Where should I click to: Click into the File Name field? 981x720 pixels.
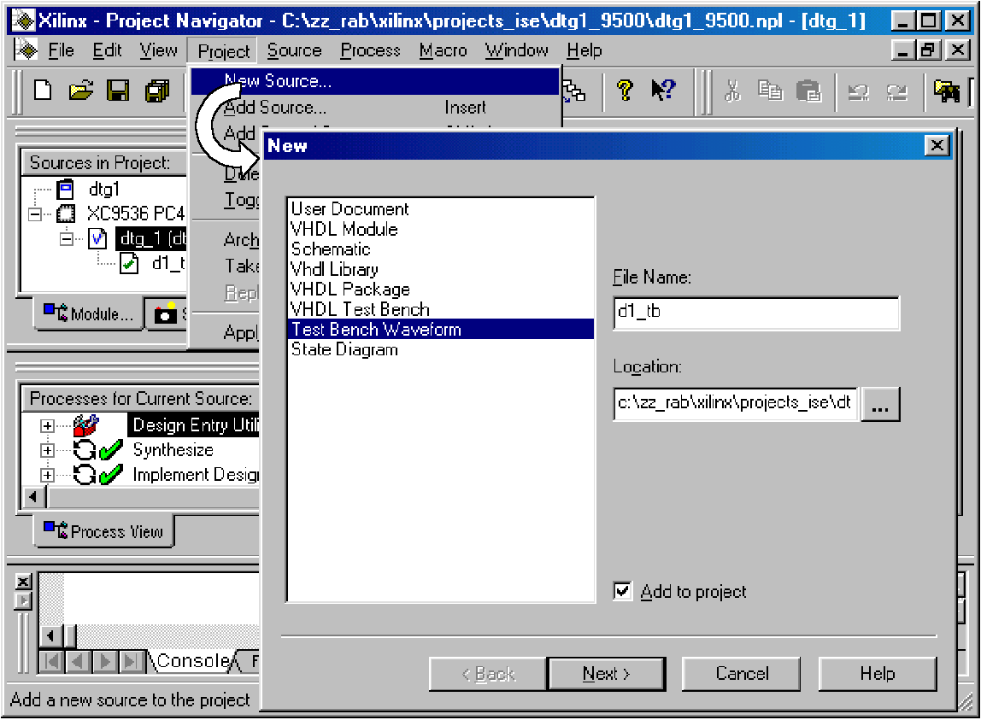tap(756, 313)
